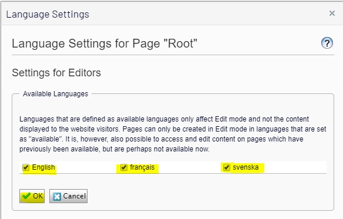This screenshot has height=219, width=343.
Task: Discard changes with the Cancel button
Action: [68, 196]
